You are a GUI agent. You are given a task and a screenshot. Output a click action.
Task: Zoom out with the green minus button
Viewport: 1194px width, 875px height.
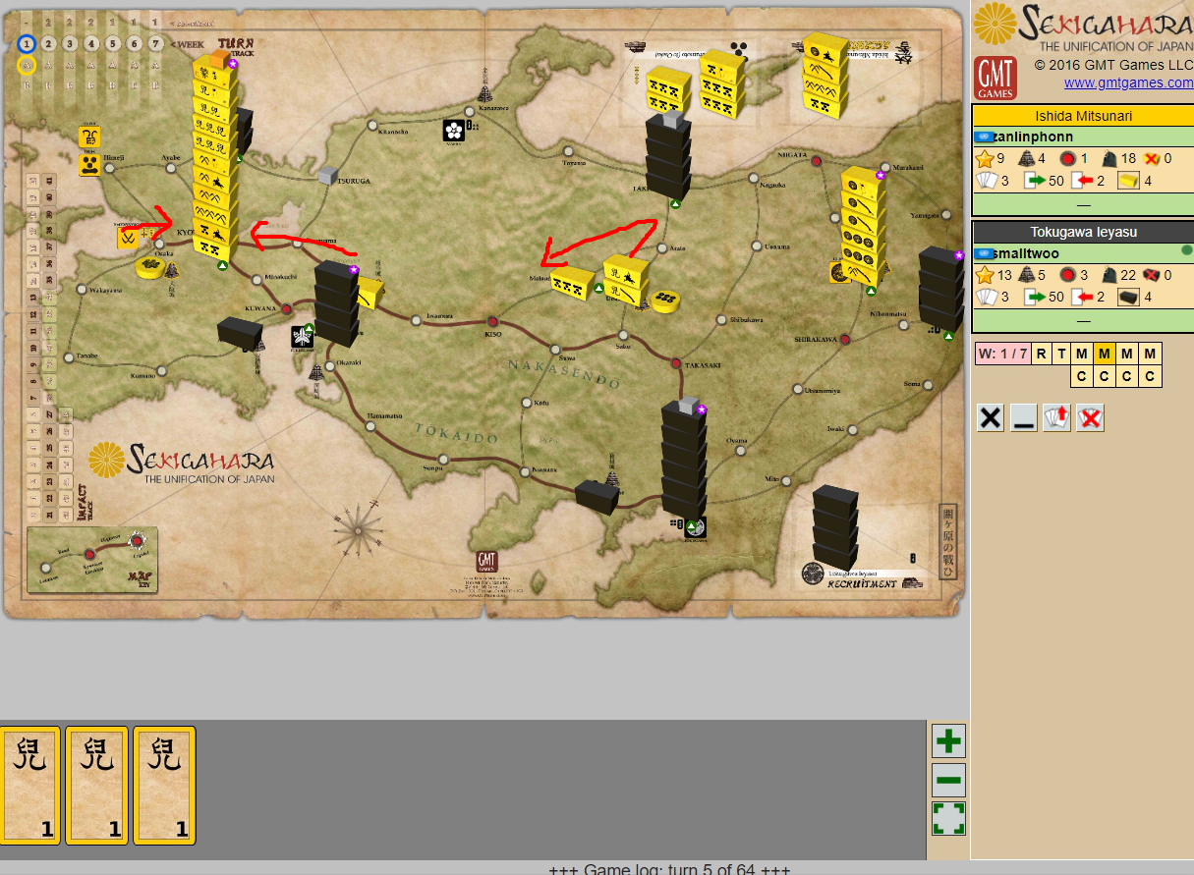(948, 780)
